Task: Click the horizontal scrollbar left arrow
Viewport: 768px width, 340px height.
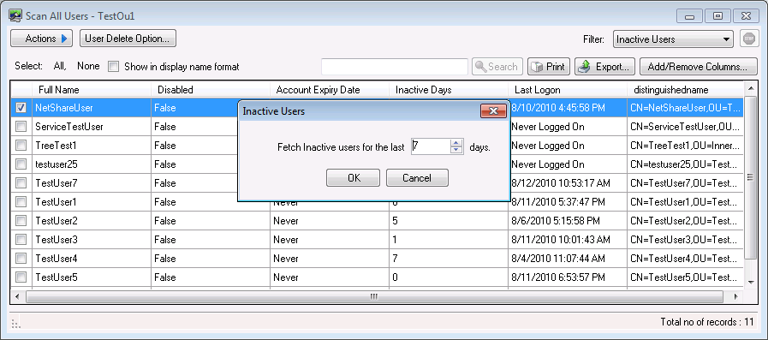Action: coord(18,296)
